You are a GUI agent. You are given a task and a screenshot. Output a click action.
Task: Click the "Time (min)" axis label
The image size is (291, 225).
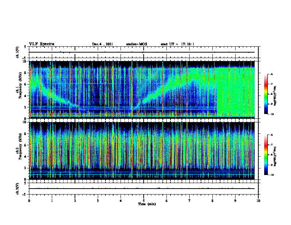coord(147,204)
